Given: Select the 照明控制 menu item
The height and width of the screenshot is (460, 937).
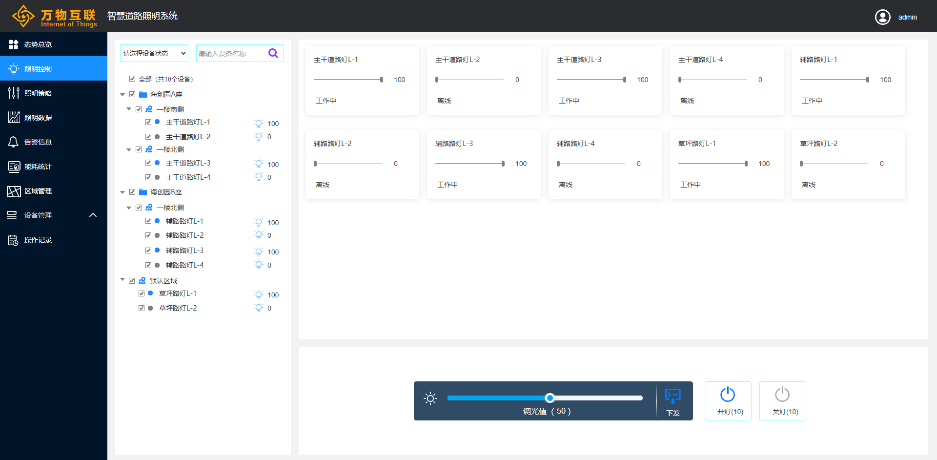Looking at the screenshot, I should tap(54, 69).
